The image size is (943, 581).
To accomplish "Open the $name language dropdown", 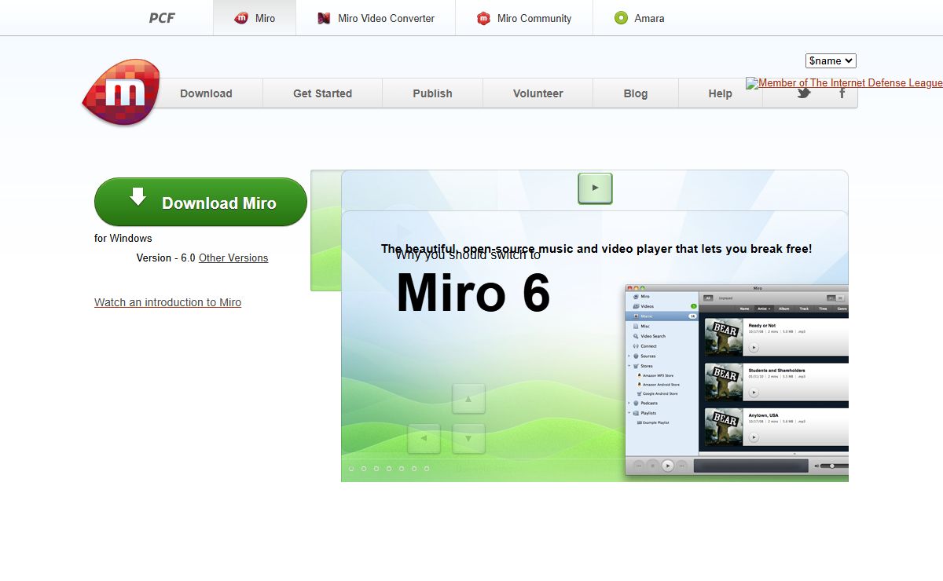I will [x=831, y=60].
